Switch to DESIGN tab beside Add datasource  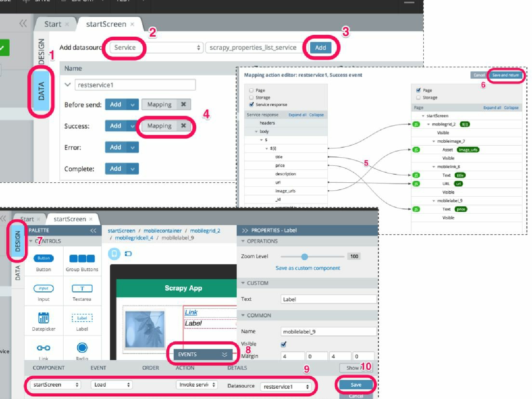click(x=41, y=51)
